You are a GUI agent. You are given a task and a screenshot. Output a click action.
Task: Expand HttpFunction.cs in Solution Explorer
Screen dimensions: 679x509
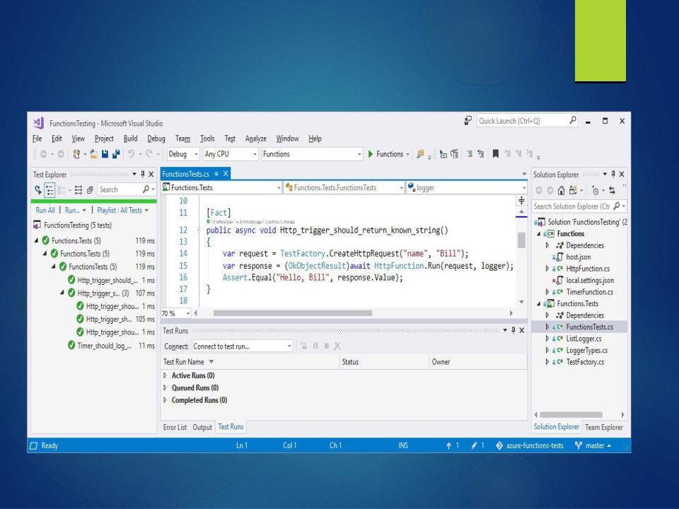pyautogui.click(x=547, y=269)
